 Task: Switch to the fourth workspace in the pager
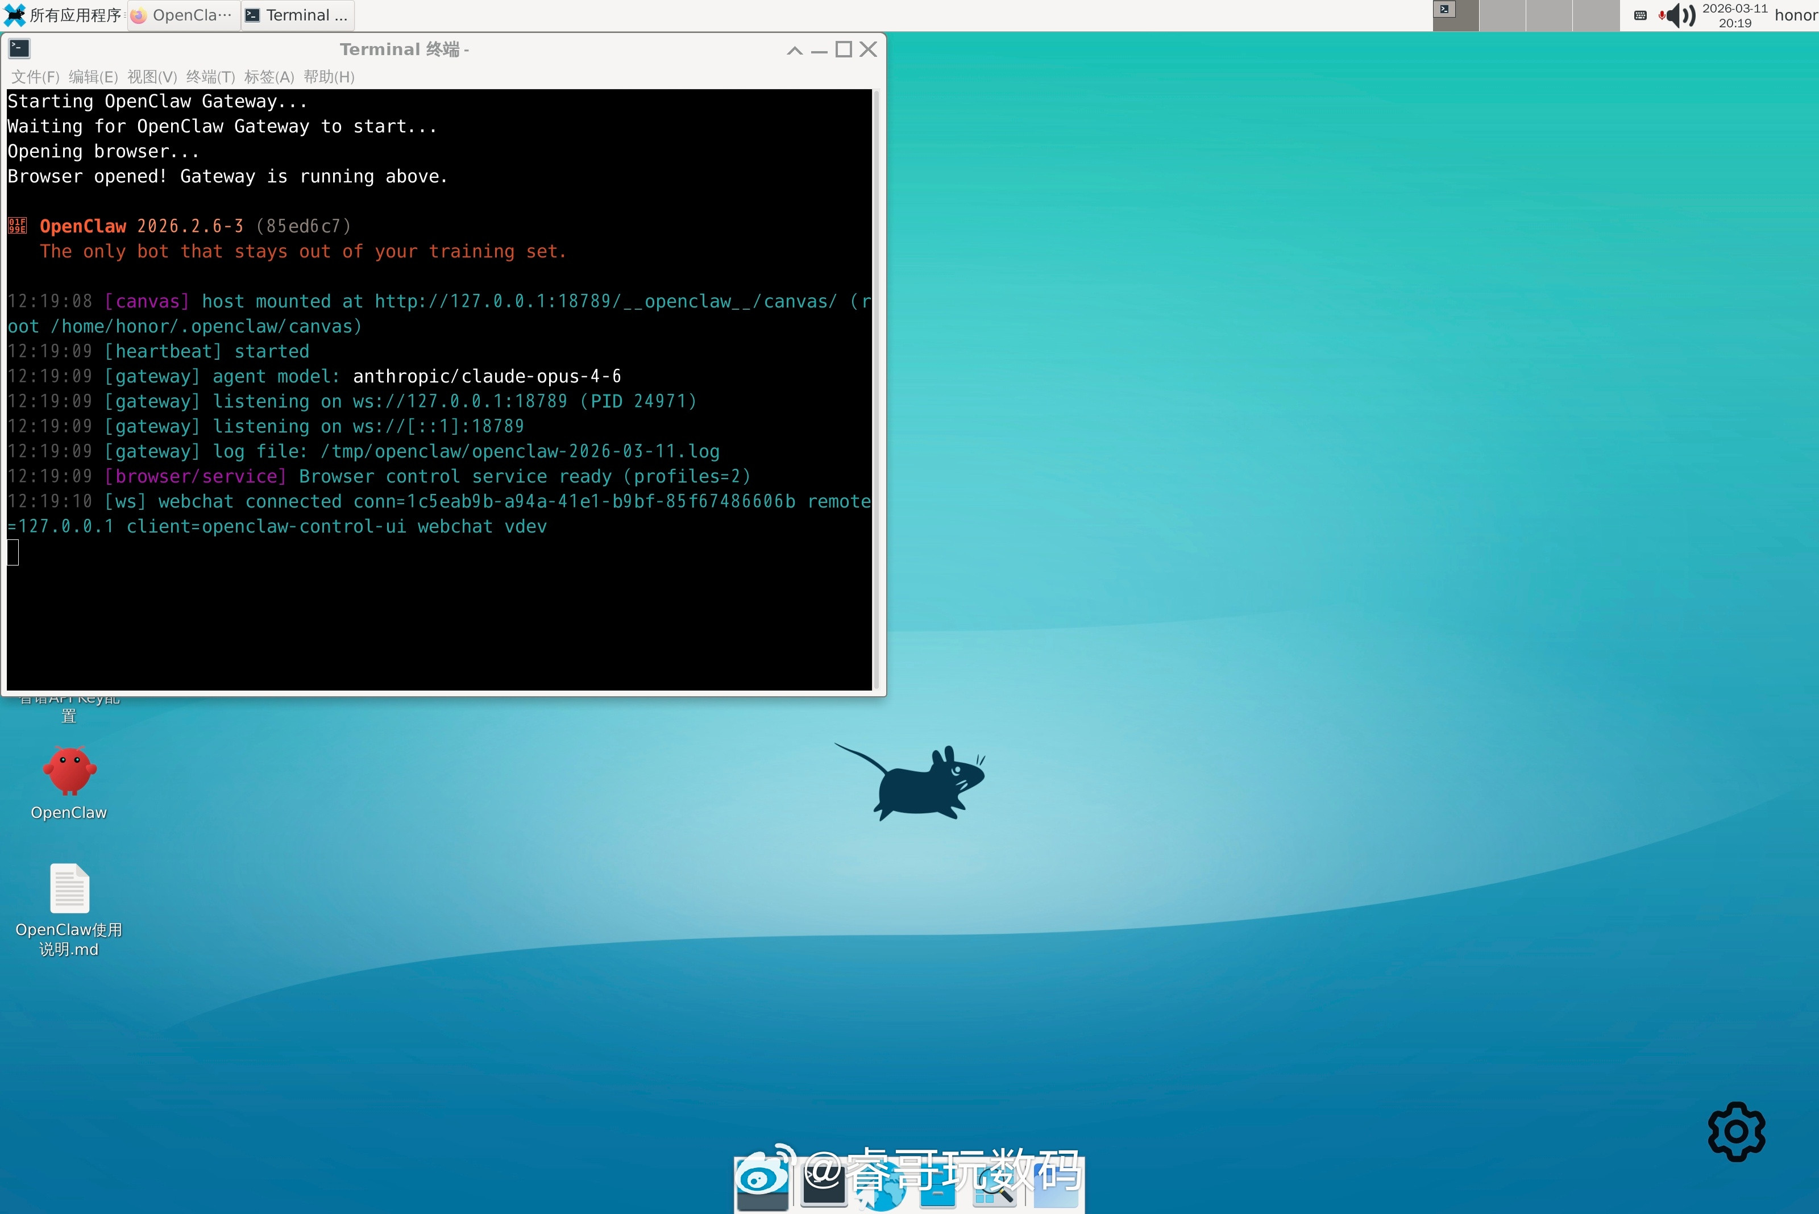(1595, 15)
